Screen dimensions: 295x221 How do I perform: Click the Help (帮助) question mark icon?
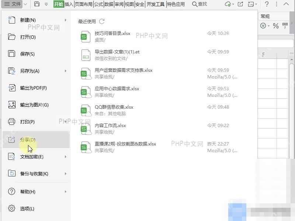pyautogui.click(x=11, y=192)
